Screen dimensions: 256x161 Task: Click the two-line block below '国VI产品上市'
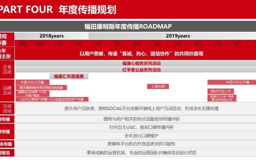222,98
